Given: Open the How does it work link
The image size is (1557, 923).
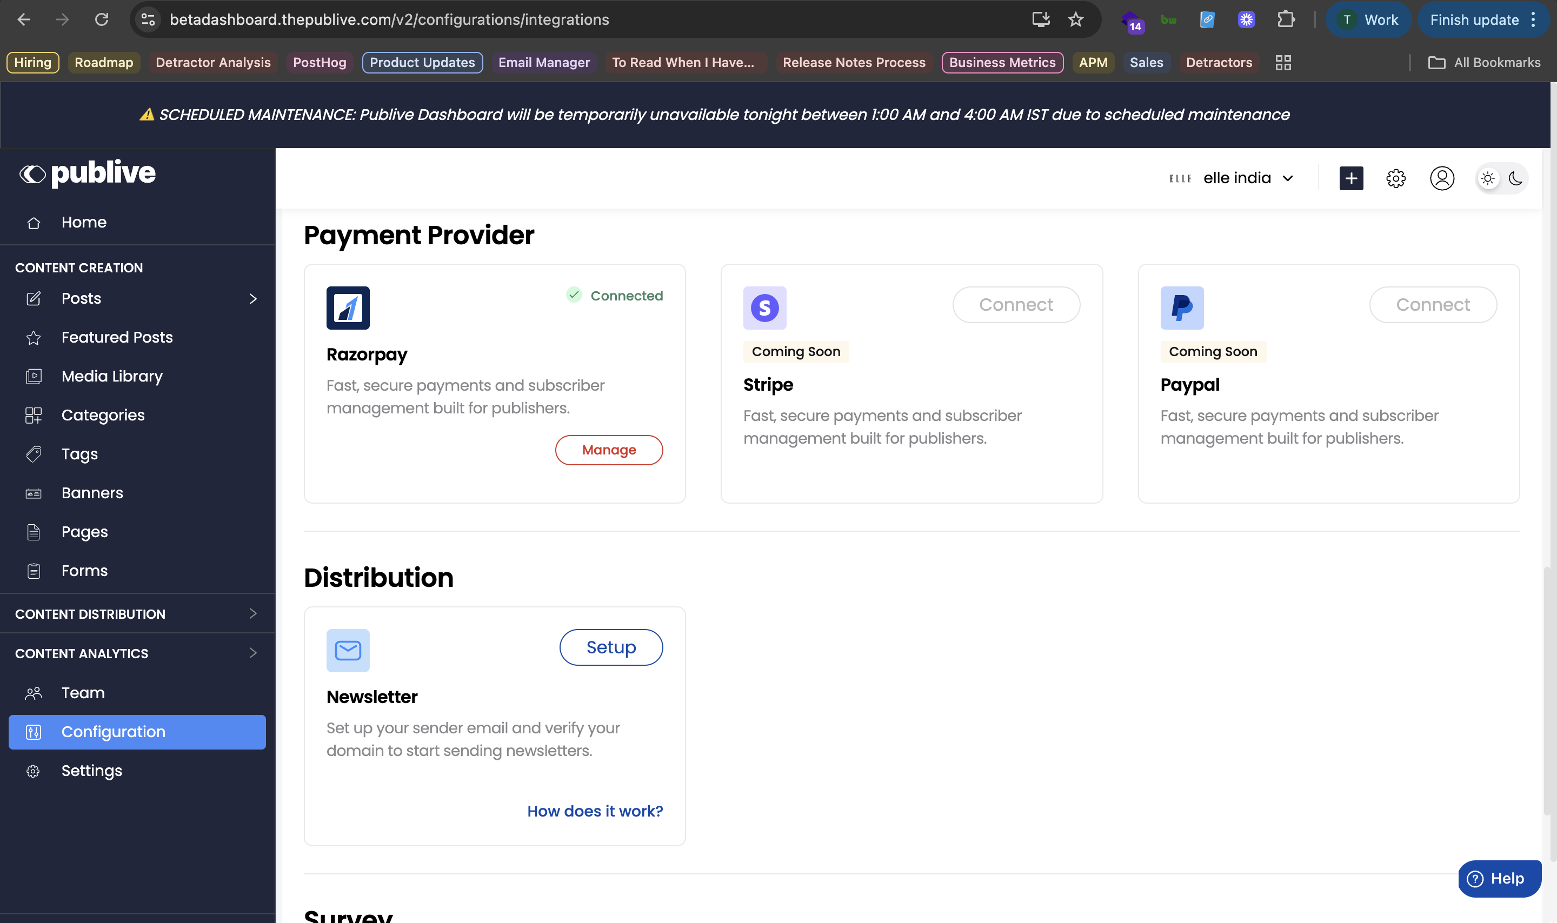Looking at the screenshot, I should (595, 811).
